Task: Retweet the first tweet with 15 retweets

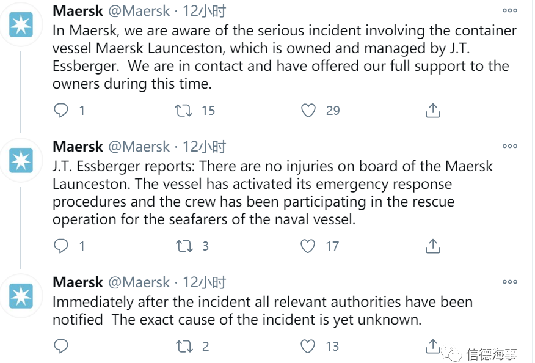Action: [184, 111]
